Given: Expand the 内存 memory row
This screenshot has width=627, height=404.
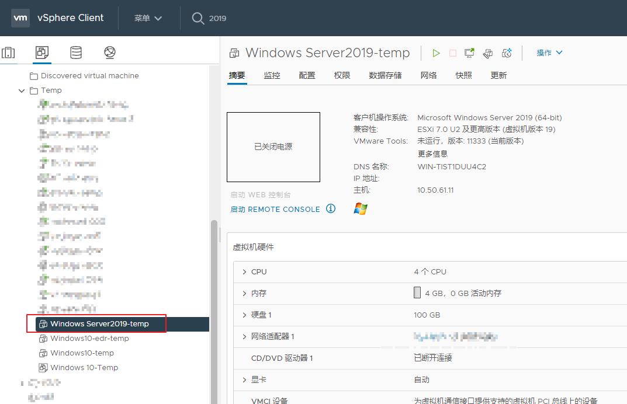Looking at the screenshot, I should (244, 294).
